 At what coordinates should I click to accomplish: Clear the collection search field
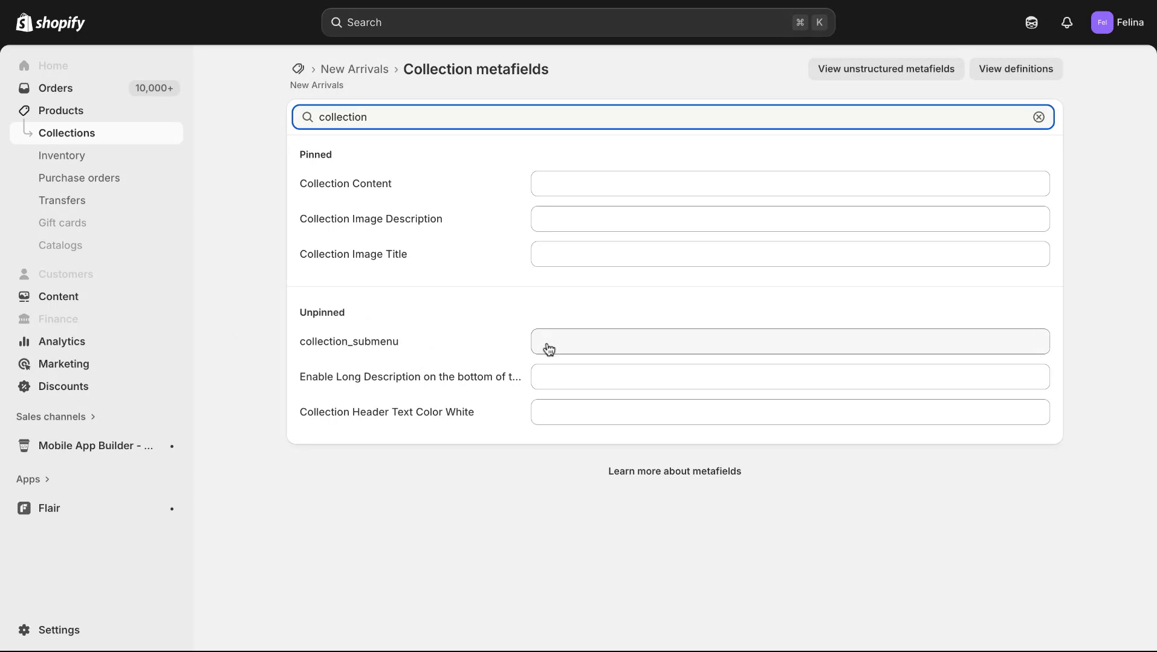[1039, 117]
